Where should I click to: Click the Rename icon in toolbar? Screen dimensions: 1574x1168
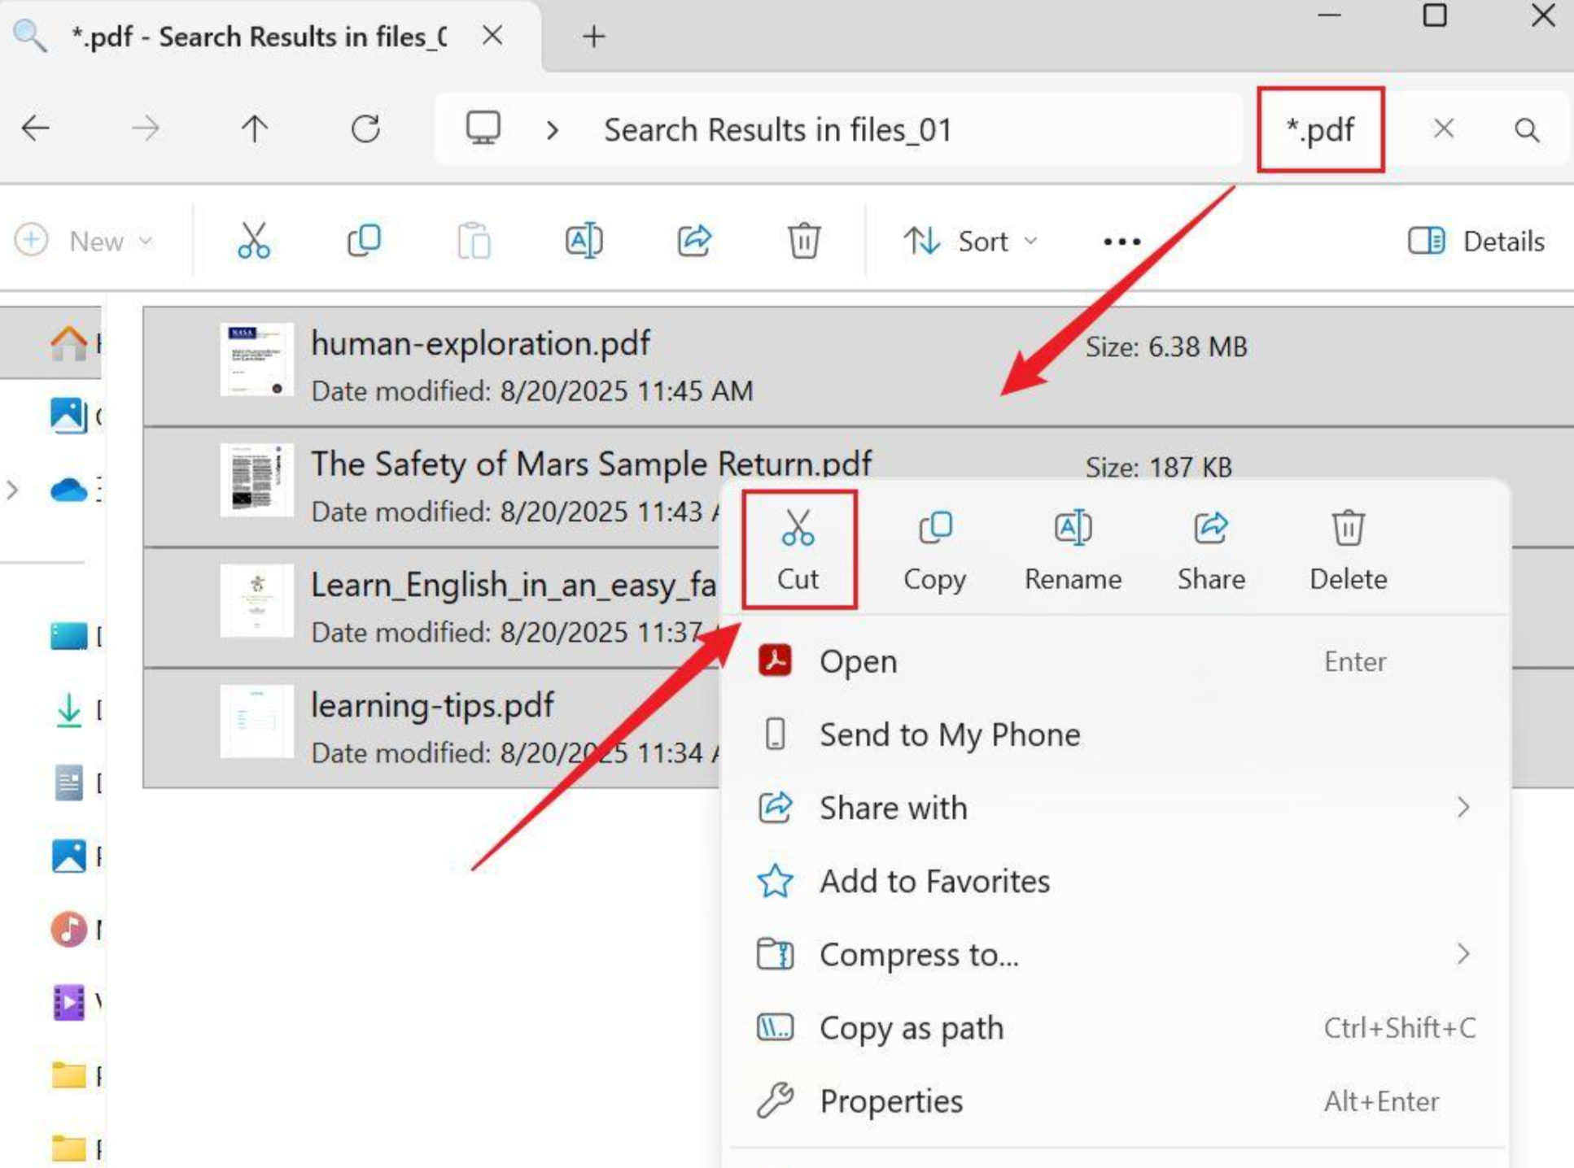point(584,241)
